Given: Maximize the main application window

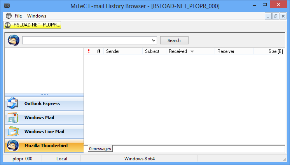Looking at the screenshot, I should tap(265, 5).
